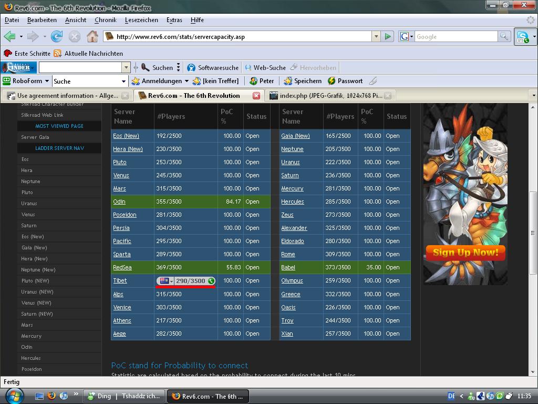
Task: Expand the RoboForm menu dropdown
Action: tap(47, 81)
